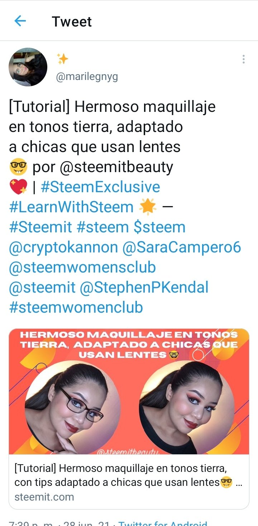
Task: Open the @steemit mention
Action: (42, 288)
